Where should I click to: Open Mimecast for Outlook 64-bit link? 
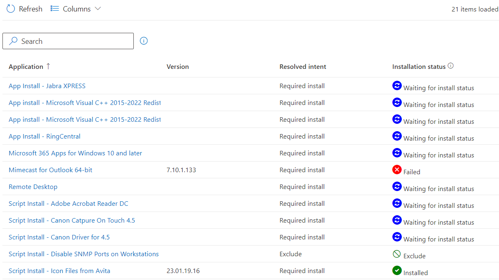pos(50,170)
